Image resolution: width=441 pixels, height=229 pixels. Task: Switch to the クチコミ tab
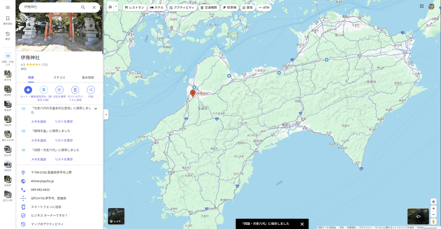pyautogui.click(x=59, y=77)
